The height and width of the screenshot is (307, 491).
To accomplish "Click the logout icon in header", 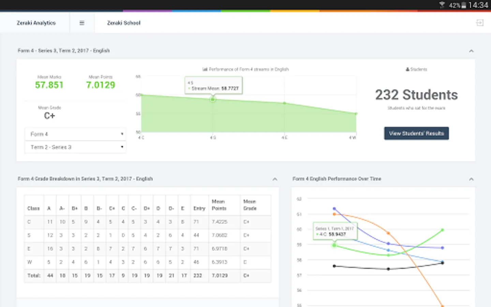I will coord(480,23).
